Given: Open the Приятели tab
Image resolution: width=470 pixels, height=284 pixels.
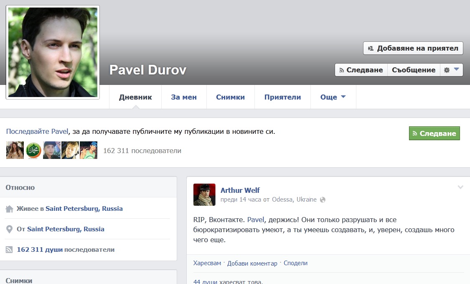Looking at the screenshot, I should [283, 97].
